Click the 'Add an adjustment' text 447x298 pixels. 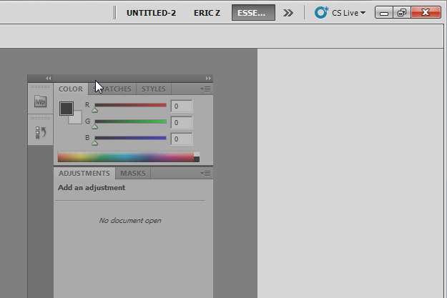pyautogui.click(x=92, y=187)
